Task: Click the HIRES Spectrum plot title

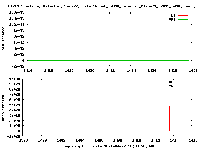Action: tap(104, 6)
